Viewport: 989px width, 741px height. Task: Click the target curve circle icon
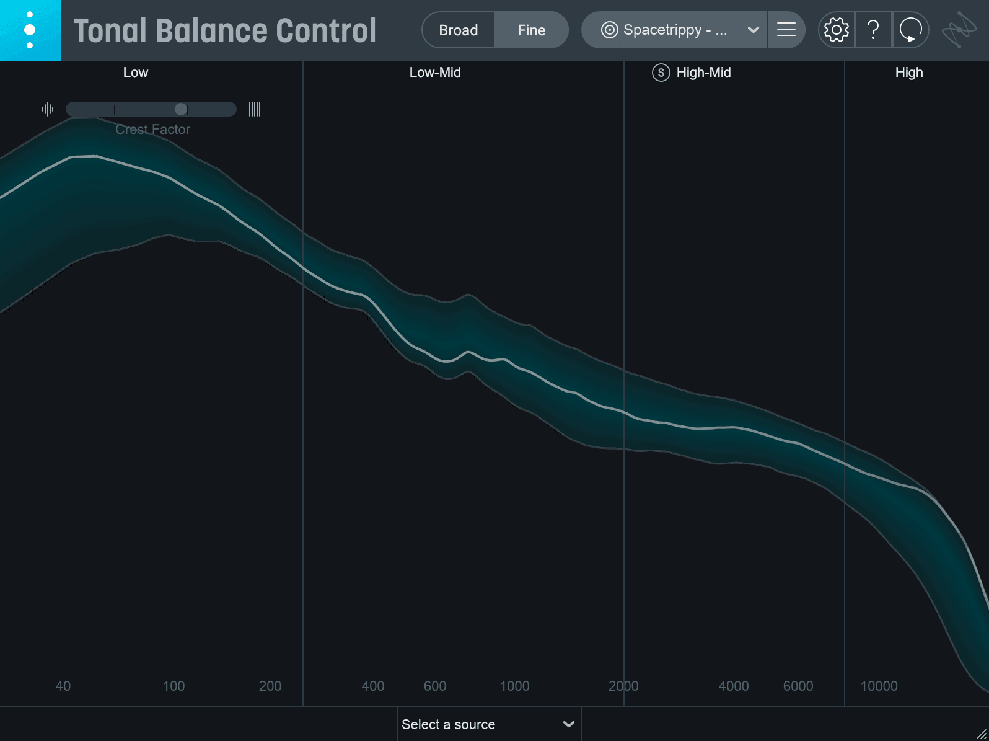(610, 30)
